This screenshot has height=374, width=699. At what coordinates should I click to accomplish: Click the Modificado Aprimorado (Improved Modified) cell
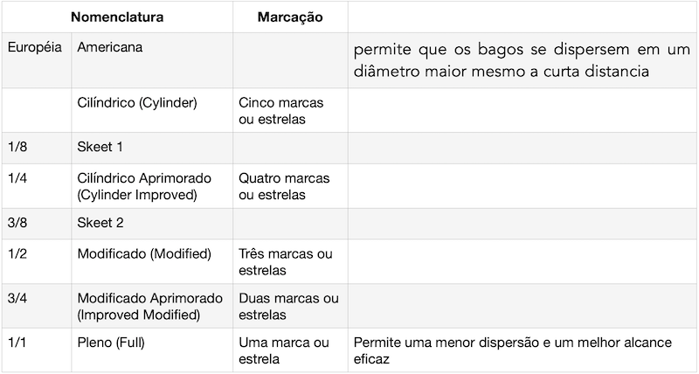point(149,306)
